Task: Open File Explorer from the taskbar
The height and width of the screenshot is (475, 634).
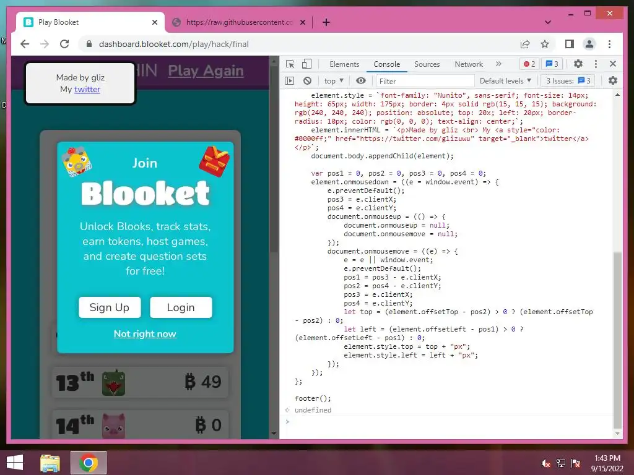Action: (50, 463)
